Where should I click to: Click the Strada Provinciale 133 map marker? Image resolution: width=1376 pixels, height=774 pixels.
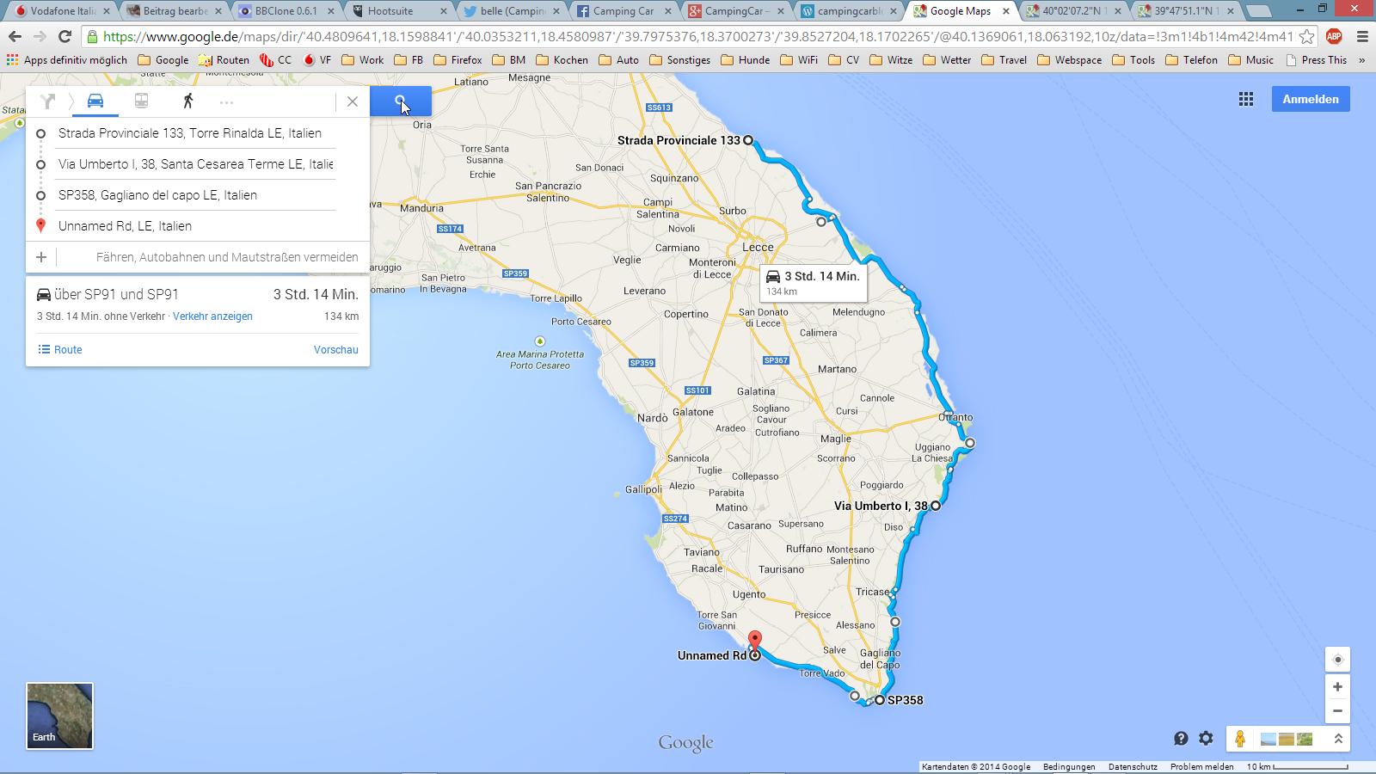pos(748,140)
